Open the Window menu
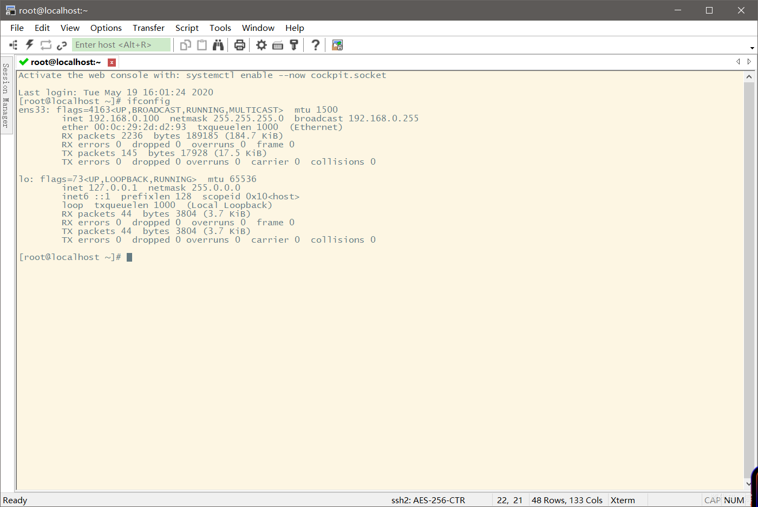758x507 pixels. click(258, 28)
